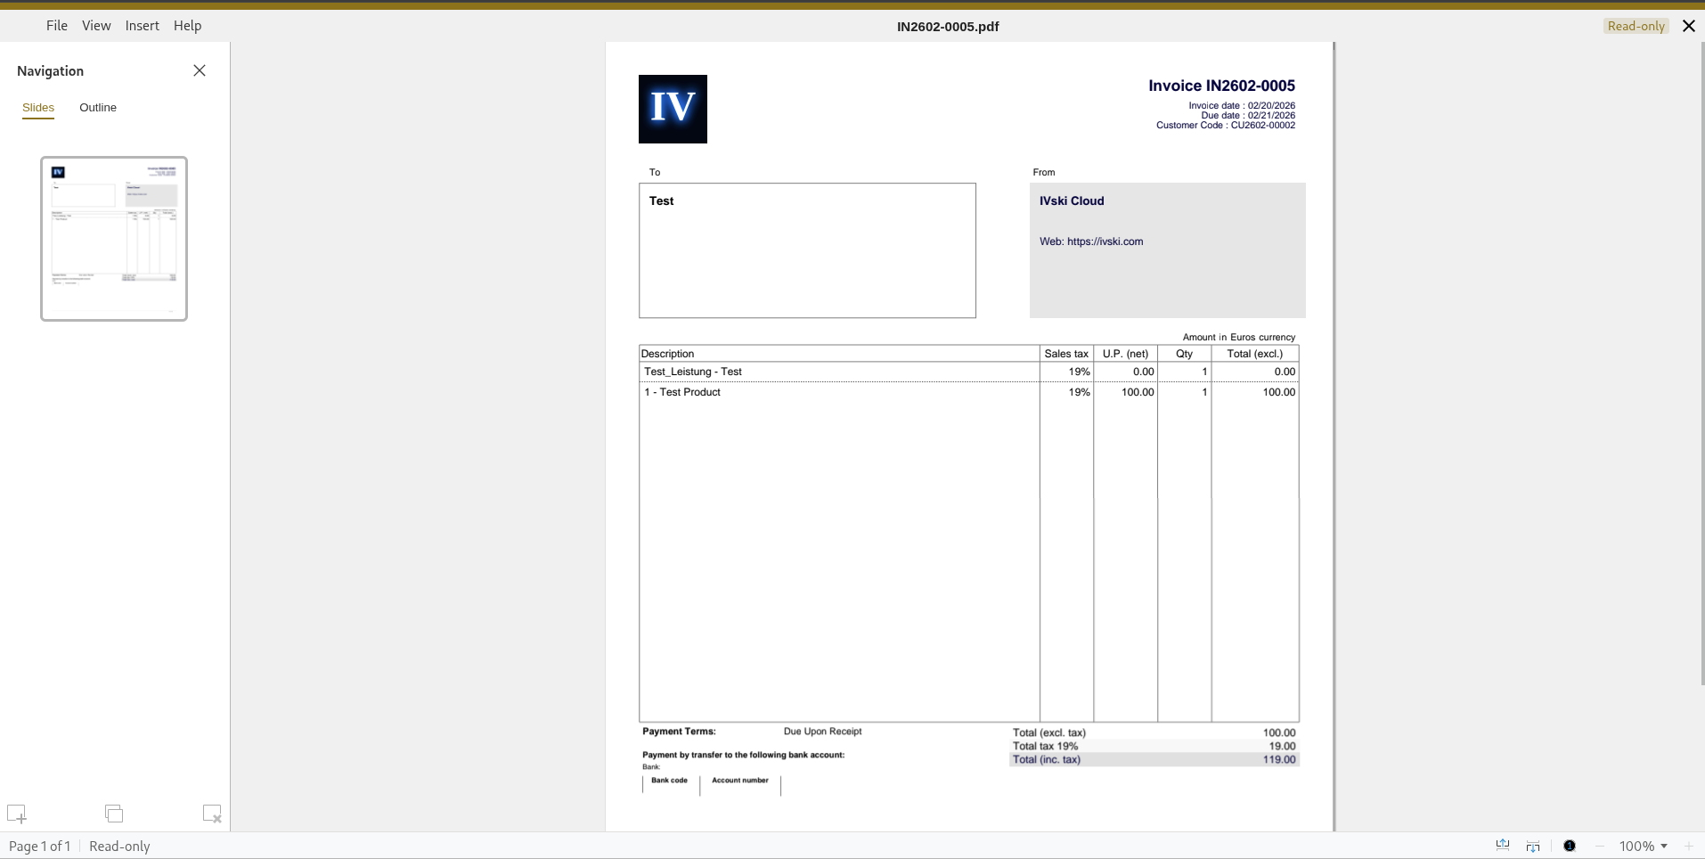Close the Navigation panel

199,70
